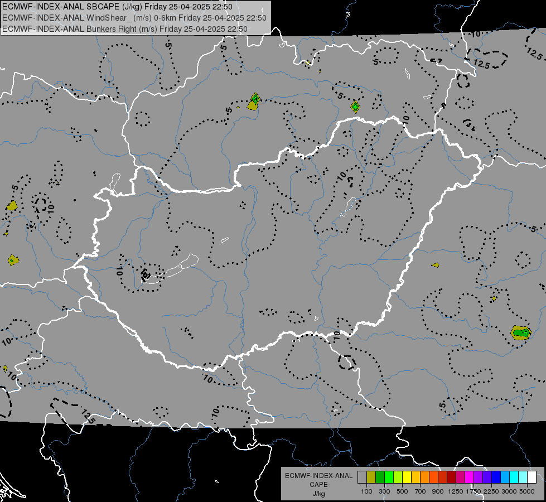
Task: Click the 1750 legend value
Action: [473, 491]
